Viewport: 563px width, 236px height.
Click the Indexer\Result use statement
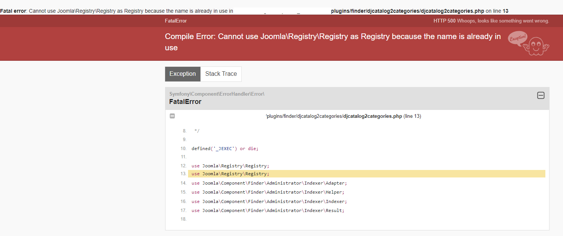click(x=268, y=210)
